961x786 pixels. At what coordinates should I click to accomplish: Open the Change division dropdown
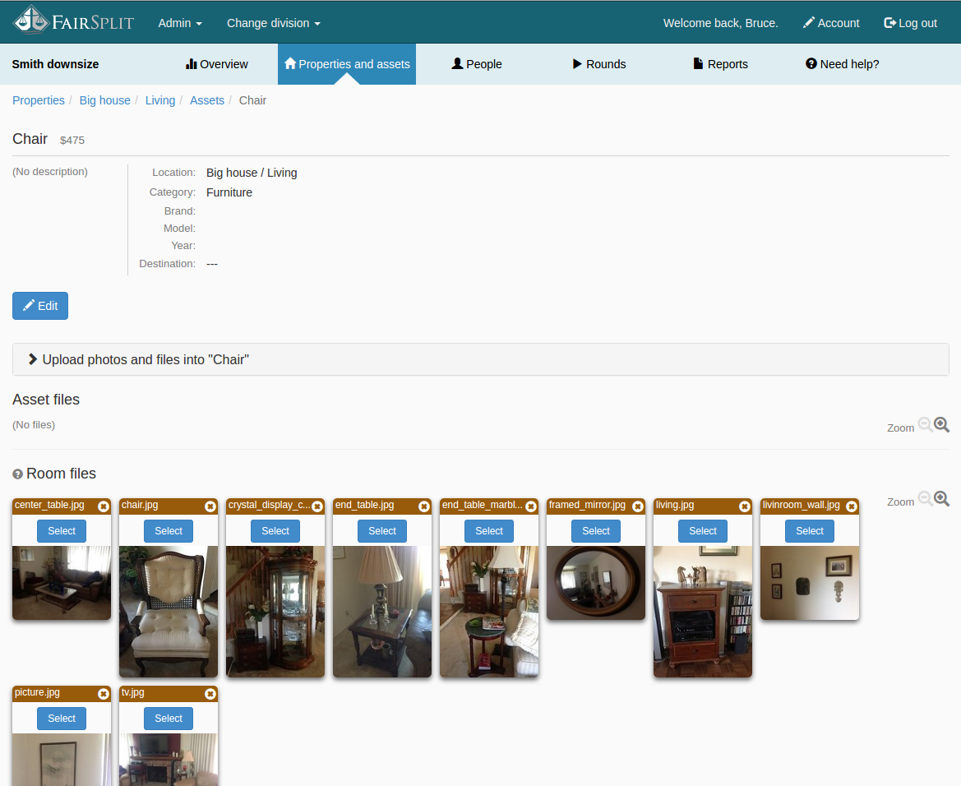[273, 23]
